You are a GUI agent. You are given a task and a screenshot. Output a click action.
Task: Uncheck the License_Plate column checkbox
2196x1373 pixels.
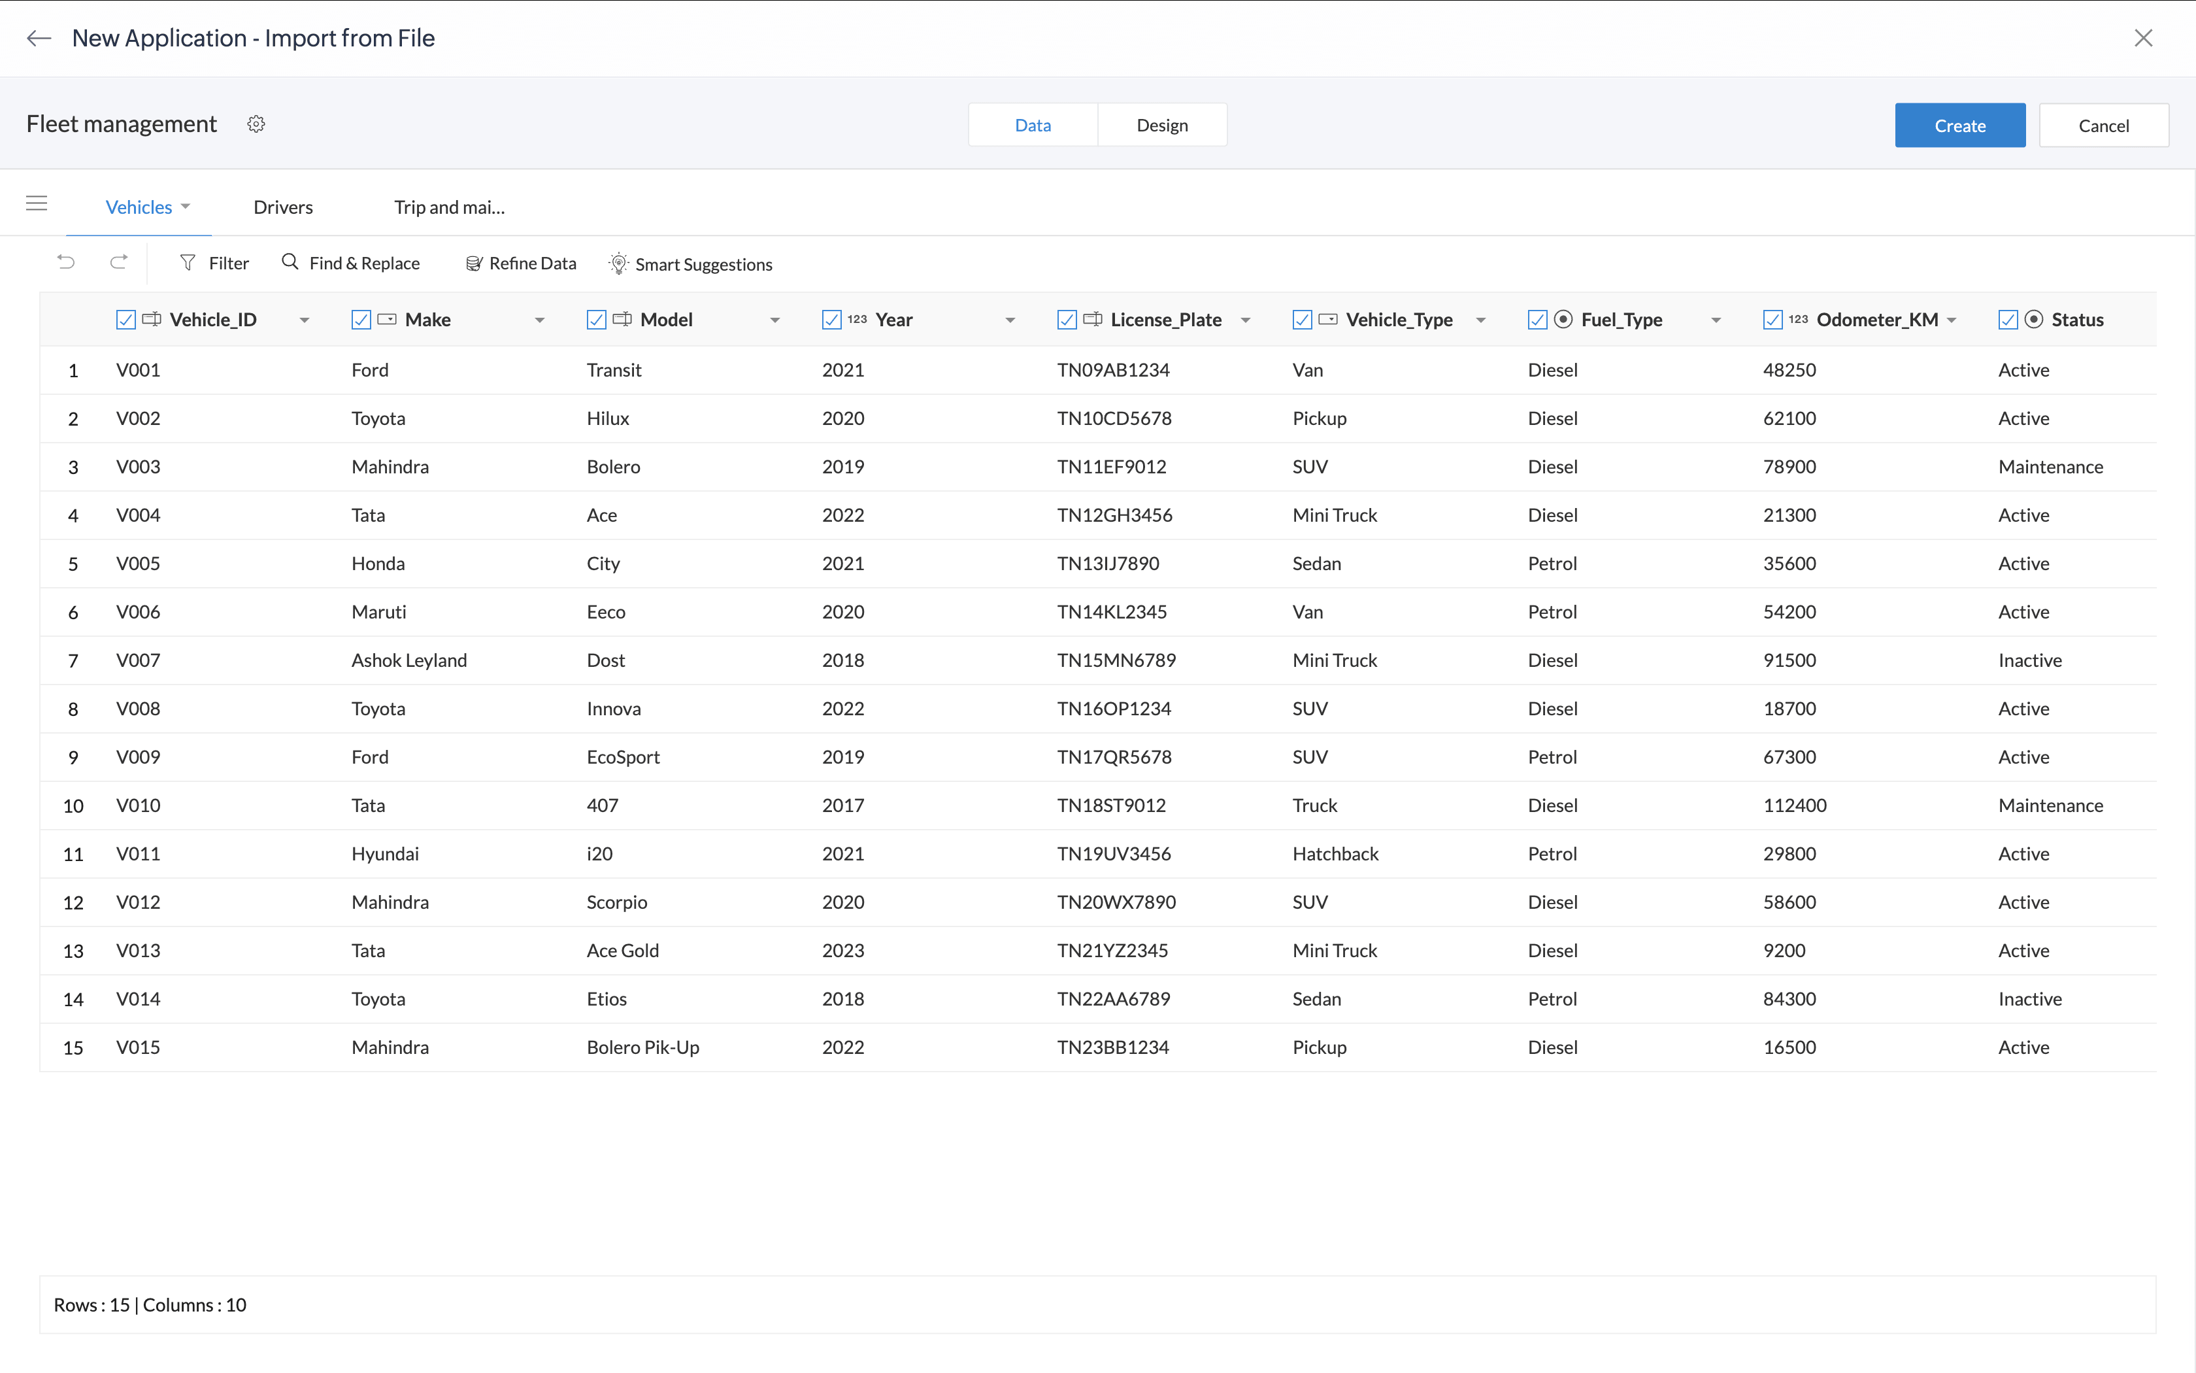pos(1067,320)
